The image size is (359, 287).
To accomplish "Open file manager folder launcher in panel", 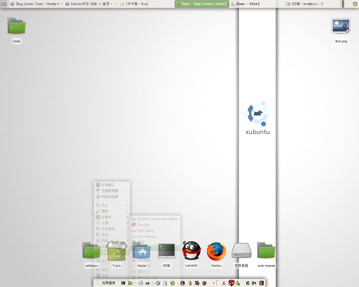I will [130, 283].
